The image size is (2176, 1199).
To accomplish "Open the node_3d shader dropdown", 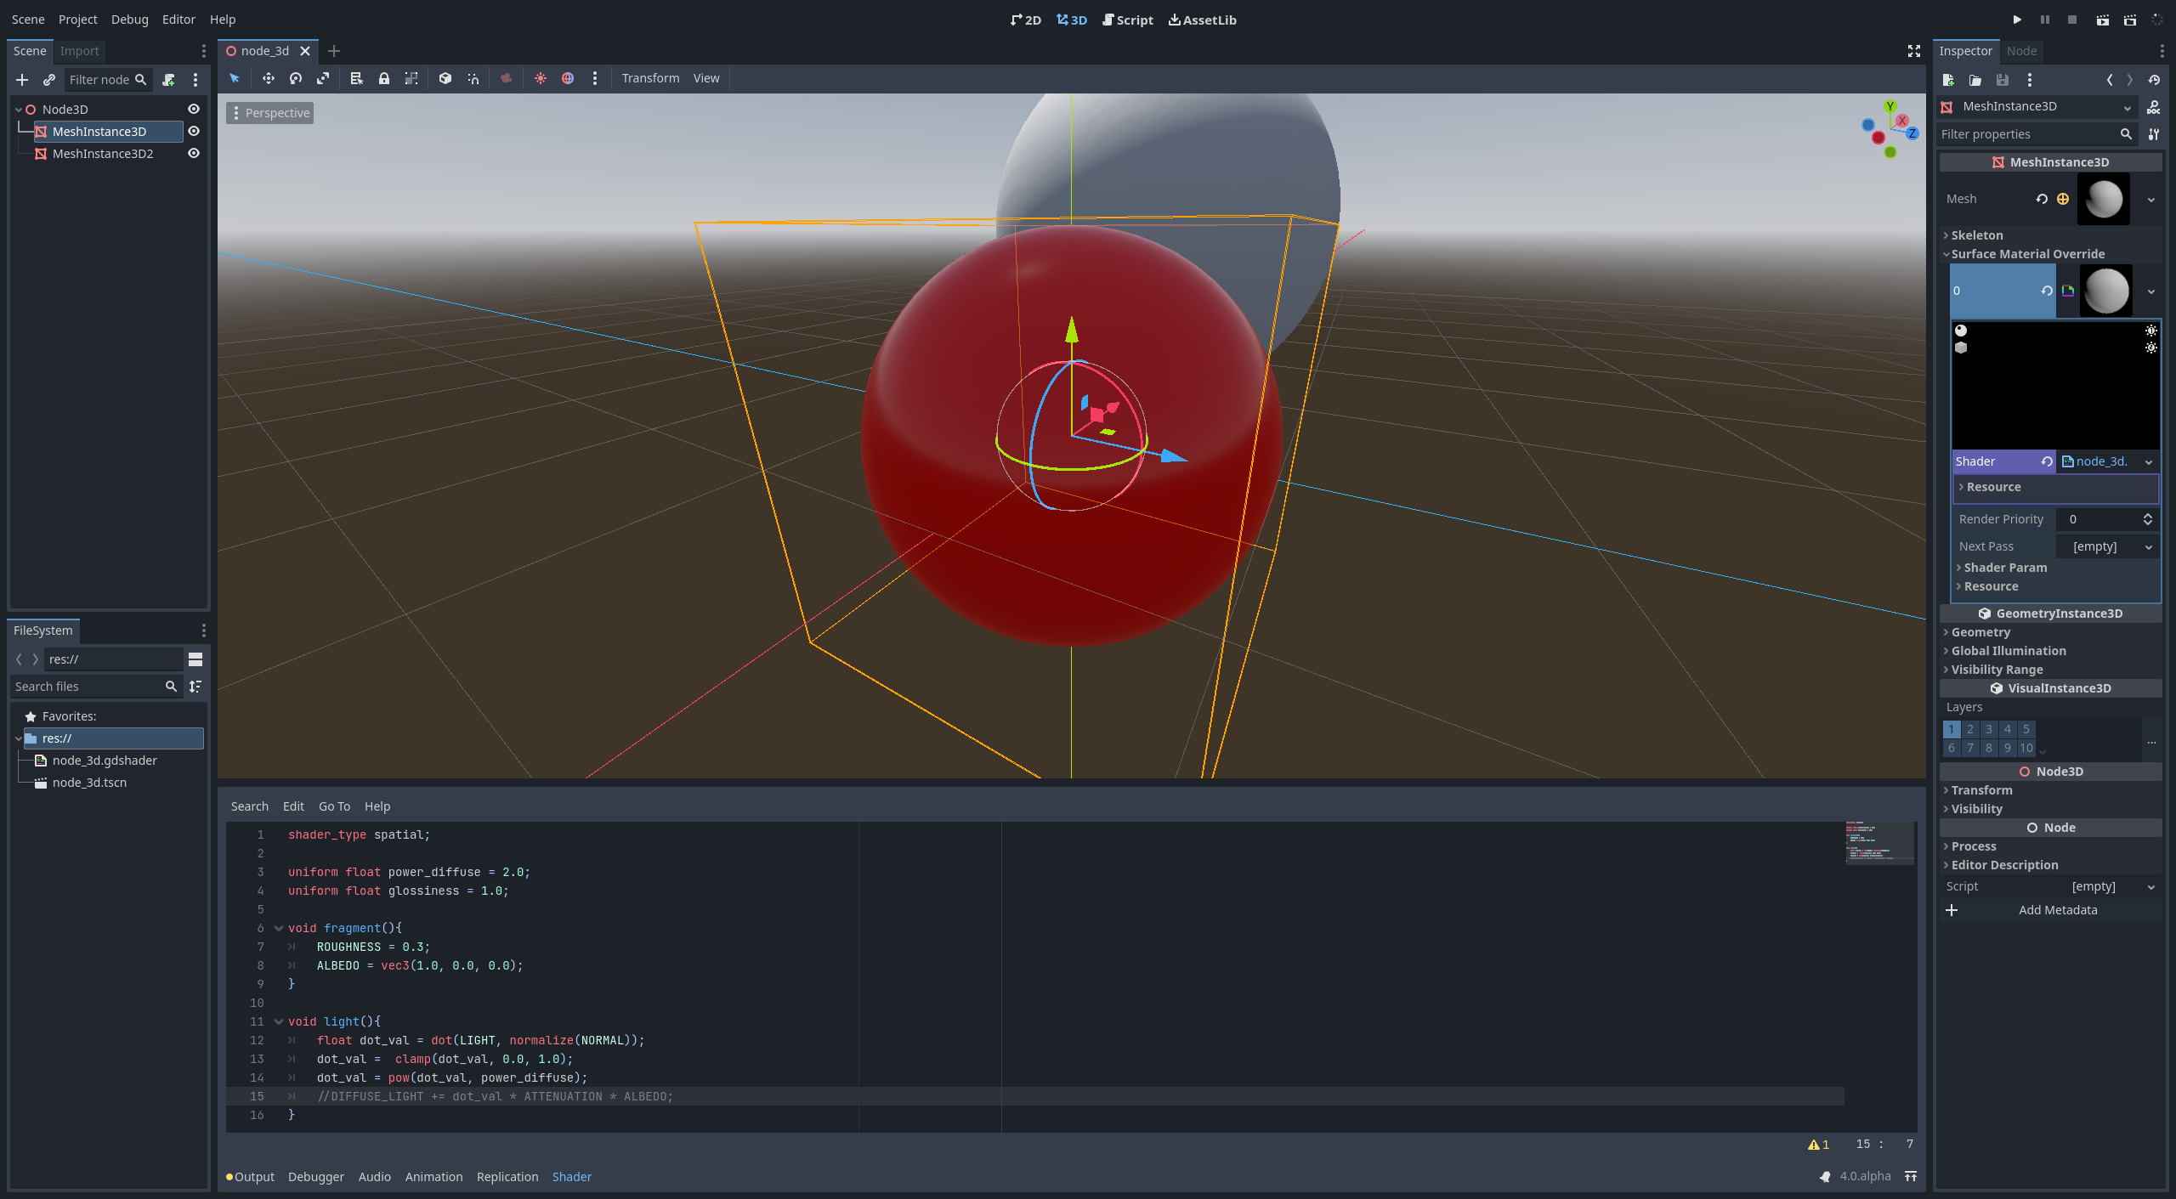I will 2149,461.
